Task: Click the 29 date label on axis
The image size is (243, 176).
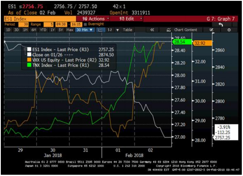Action: coord(20,150)
